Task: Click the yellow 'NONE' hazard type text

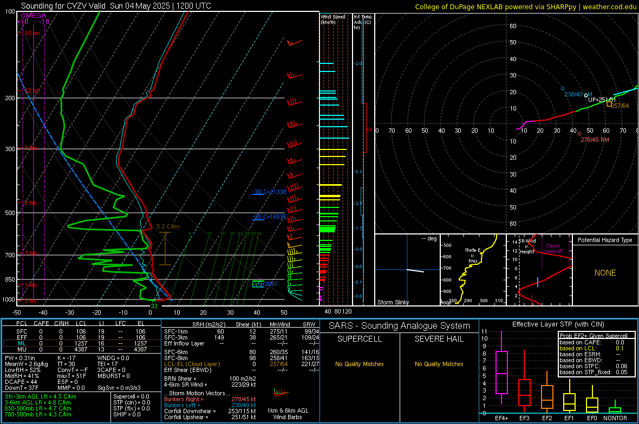Action: 605,273
